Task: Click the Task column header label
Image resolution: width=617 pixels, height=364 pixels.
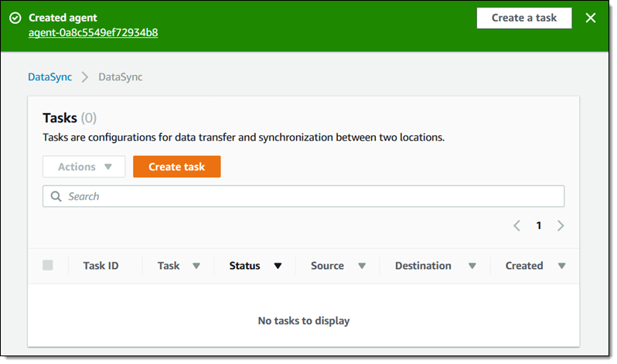Action: (x=169, y=266)
